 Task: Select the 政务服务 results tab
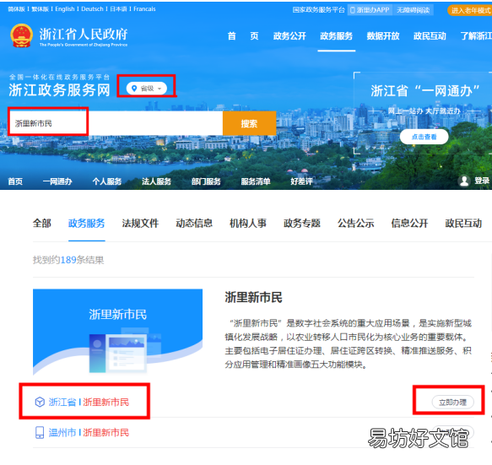point(87,224)
